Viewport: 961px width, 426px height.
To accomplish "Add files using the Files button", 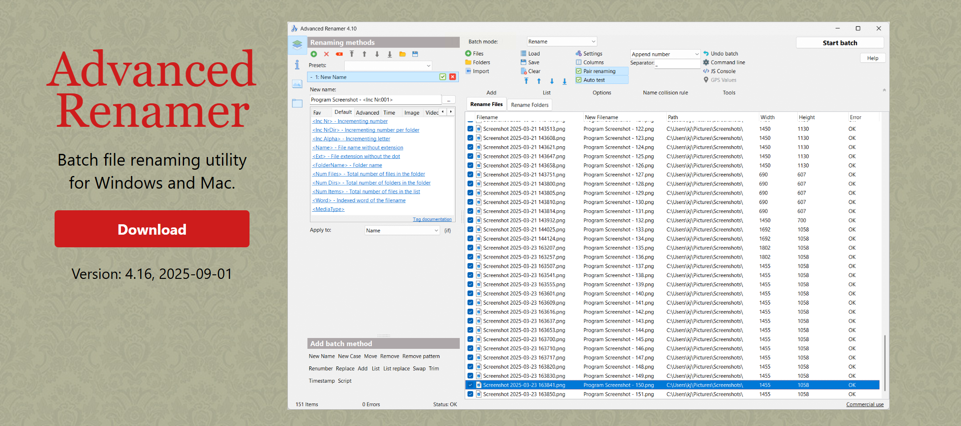I will pyautogui.click(x=475, y=54).
